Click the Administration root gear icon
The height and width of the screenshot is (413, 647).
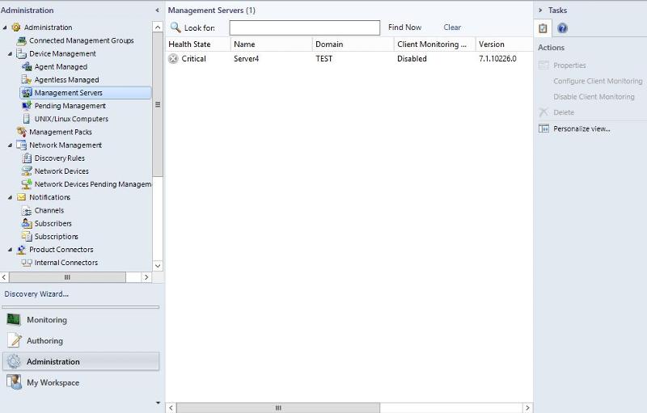tap(15, 27)
